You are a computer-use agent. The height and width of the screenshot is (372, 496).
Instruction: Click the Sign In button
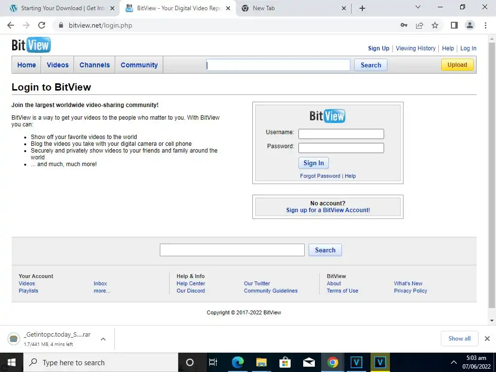(x=313, y=163)
